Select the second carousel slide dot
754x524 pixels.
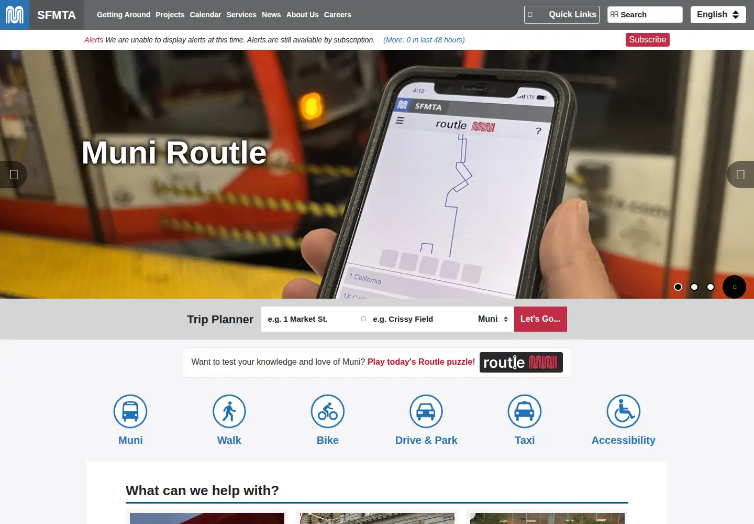[x=694, y=287]
